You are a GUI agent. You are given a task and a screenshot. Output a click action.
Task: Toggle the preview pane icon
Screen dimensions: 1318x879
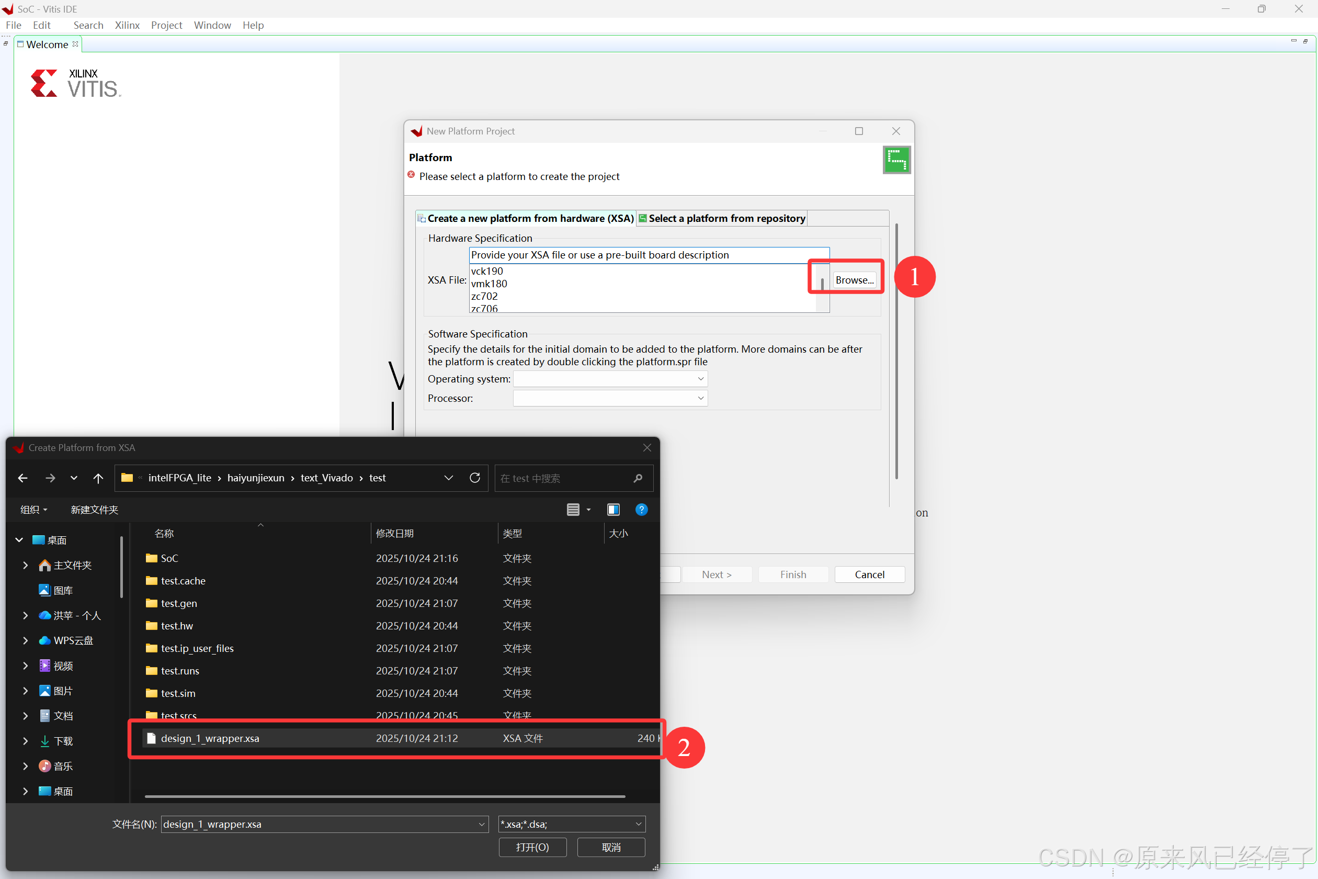click(613, 509)
